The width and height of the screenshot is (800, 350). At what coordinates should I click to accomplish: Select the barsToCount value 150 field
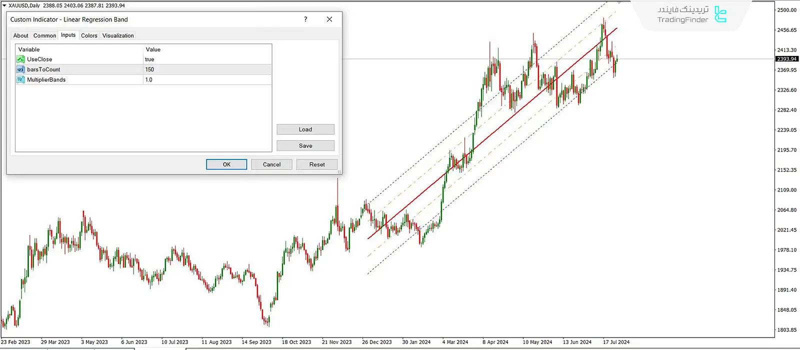click(x=207, y=69)
